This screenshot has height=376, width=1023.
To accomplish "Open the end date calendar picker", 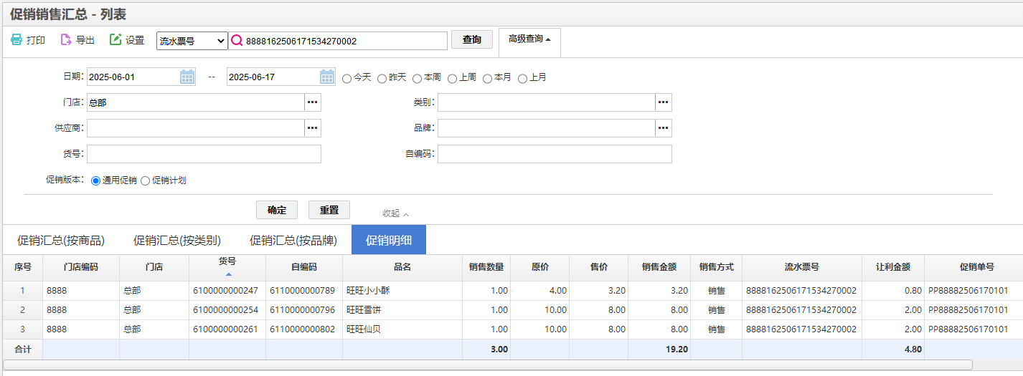I will 327,77.
